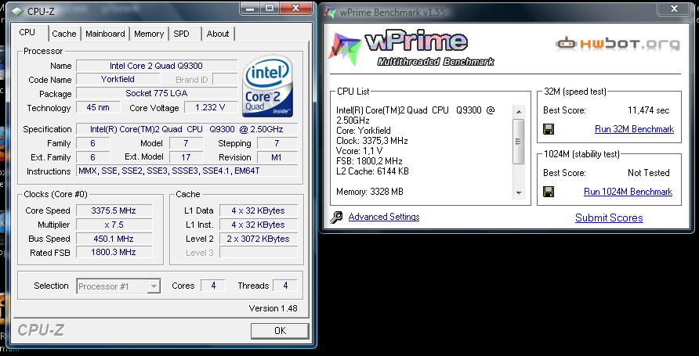Image resolution: width=699 pixels, height=356 pixels.
Task: Click the L1 Data value 4 x 32 KBytes
Action: pos(258,210)
